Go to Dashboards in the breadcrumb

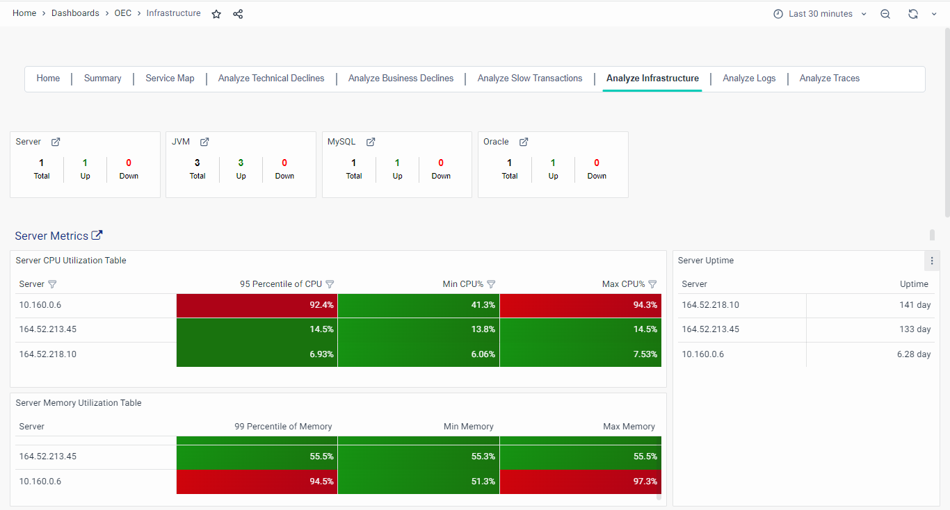coord(75,13)
